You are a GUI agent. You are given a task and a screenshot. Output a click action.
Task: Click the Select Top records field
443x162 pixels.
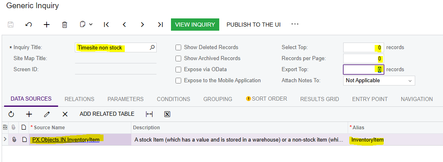pos(363,47)
